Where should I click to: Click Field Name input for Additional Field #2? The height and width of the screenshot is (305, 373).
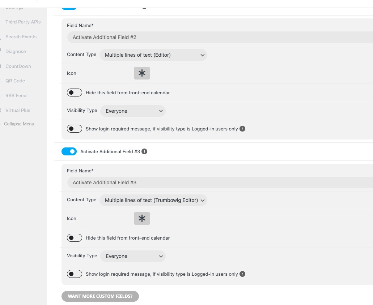(x=220, y=37)
